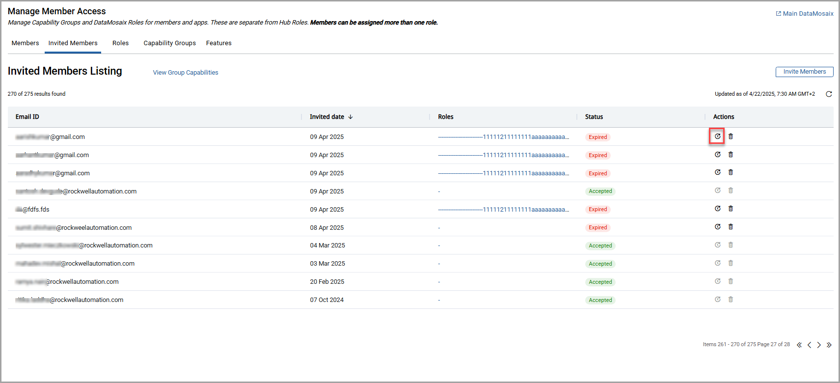The height and width of the screenshot is (383, 840).
Task: Refresh the invited members listing
Action: pyautogui.click(x=829, y=94)
